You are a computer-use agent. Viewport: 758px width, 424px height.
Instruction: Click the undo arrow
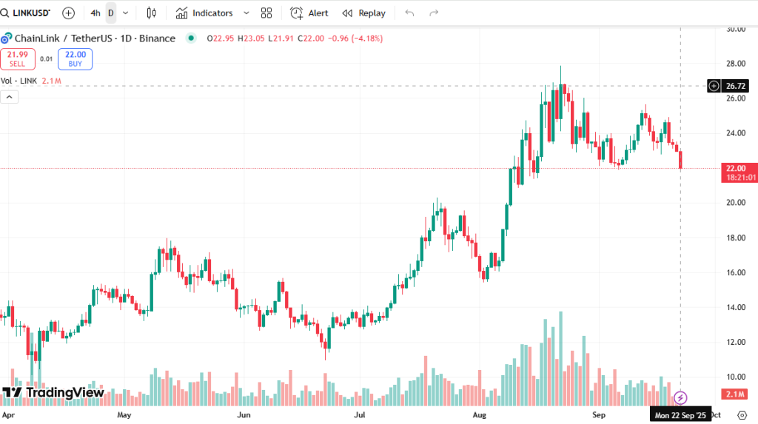point(410,13)
